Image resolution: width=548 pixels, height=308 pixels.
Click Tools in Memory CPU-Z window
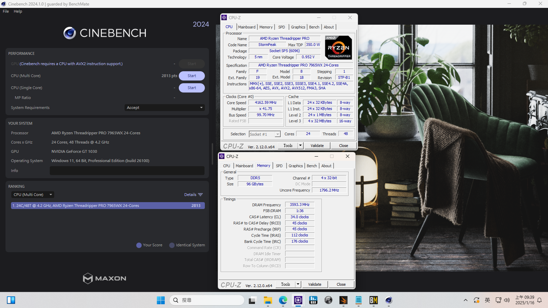pos(285,284)
